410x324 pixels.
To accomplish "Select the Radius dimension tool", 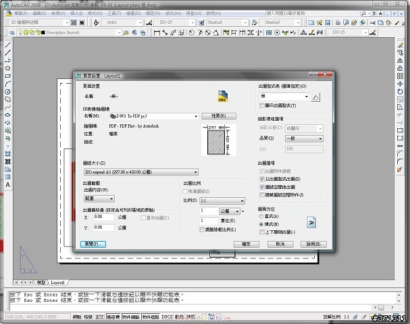I will 192,32.
